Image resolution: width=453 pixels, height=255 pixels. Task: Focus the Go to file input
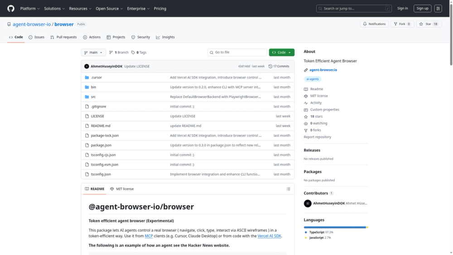point(237,52)
